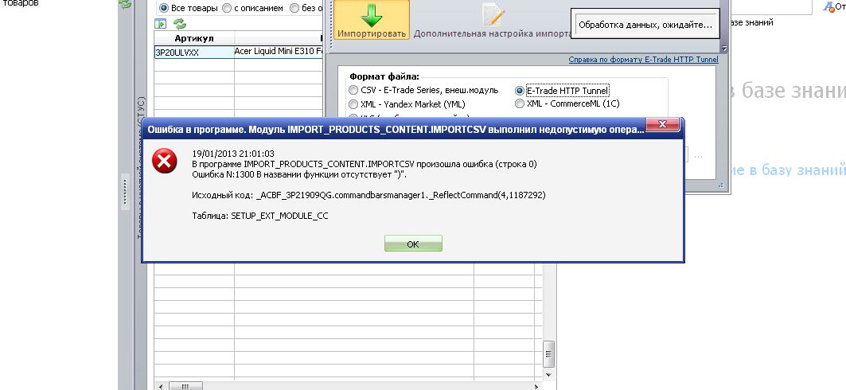Click OK in the error dialog
Image resolution: width=846 pixels, height=390 pixels.
(x=413, y=244)
